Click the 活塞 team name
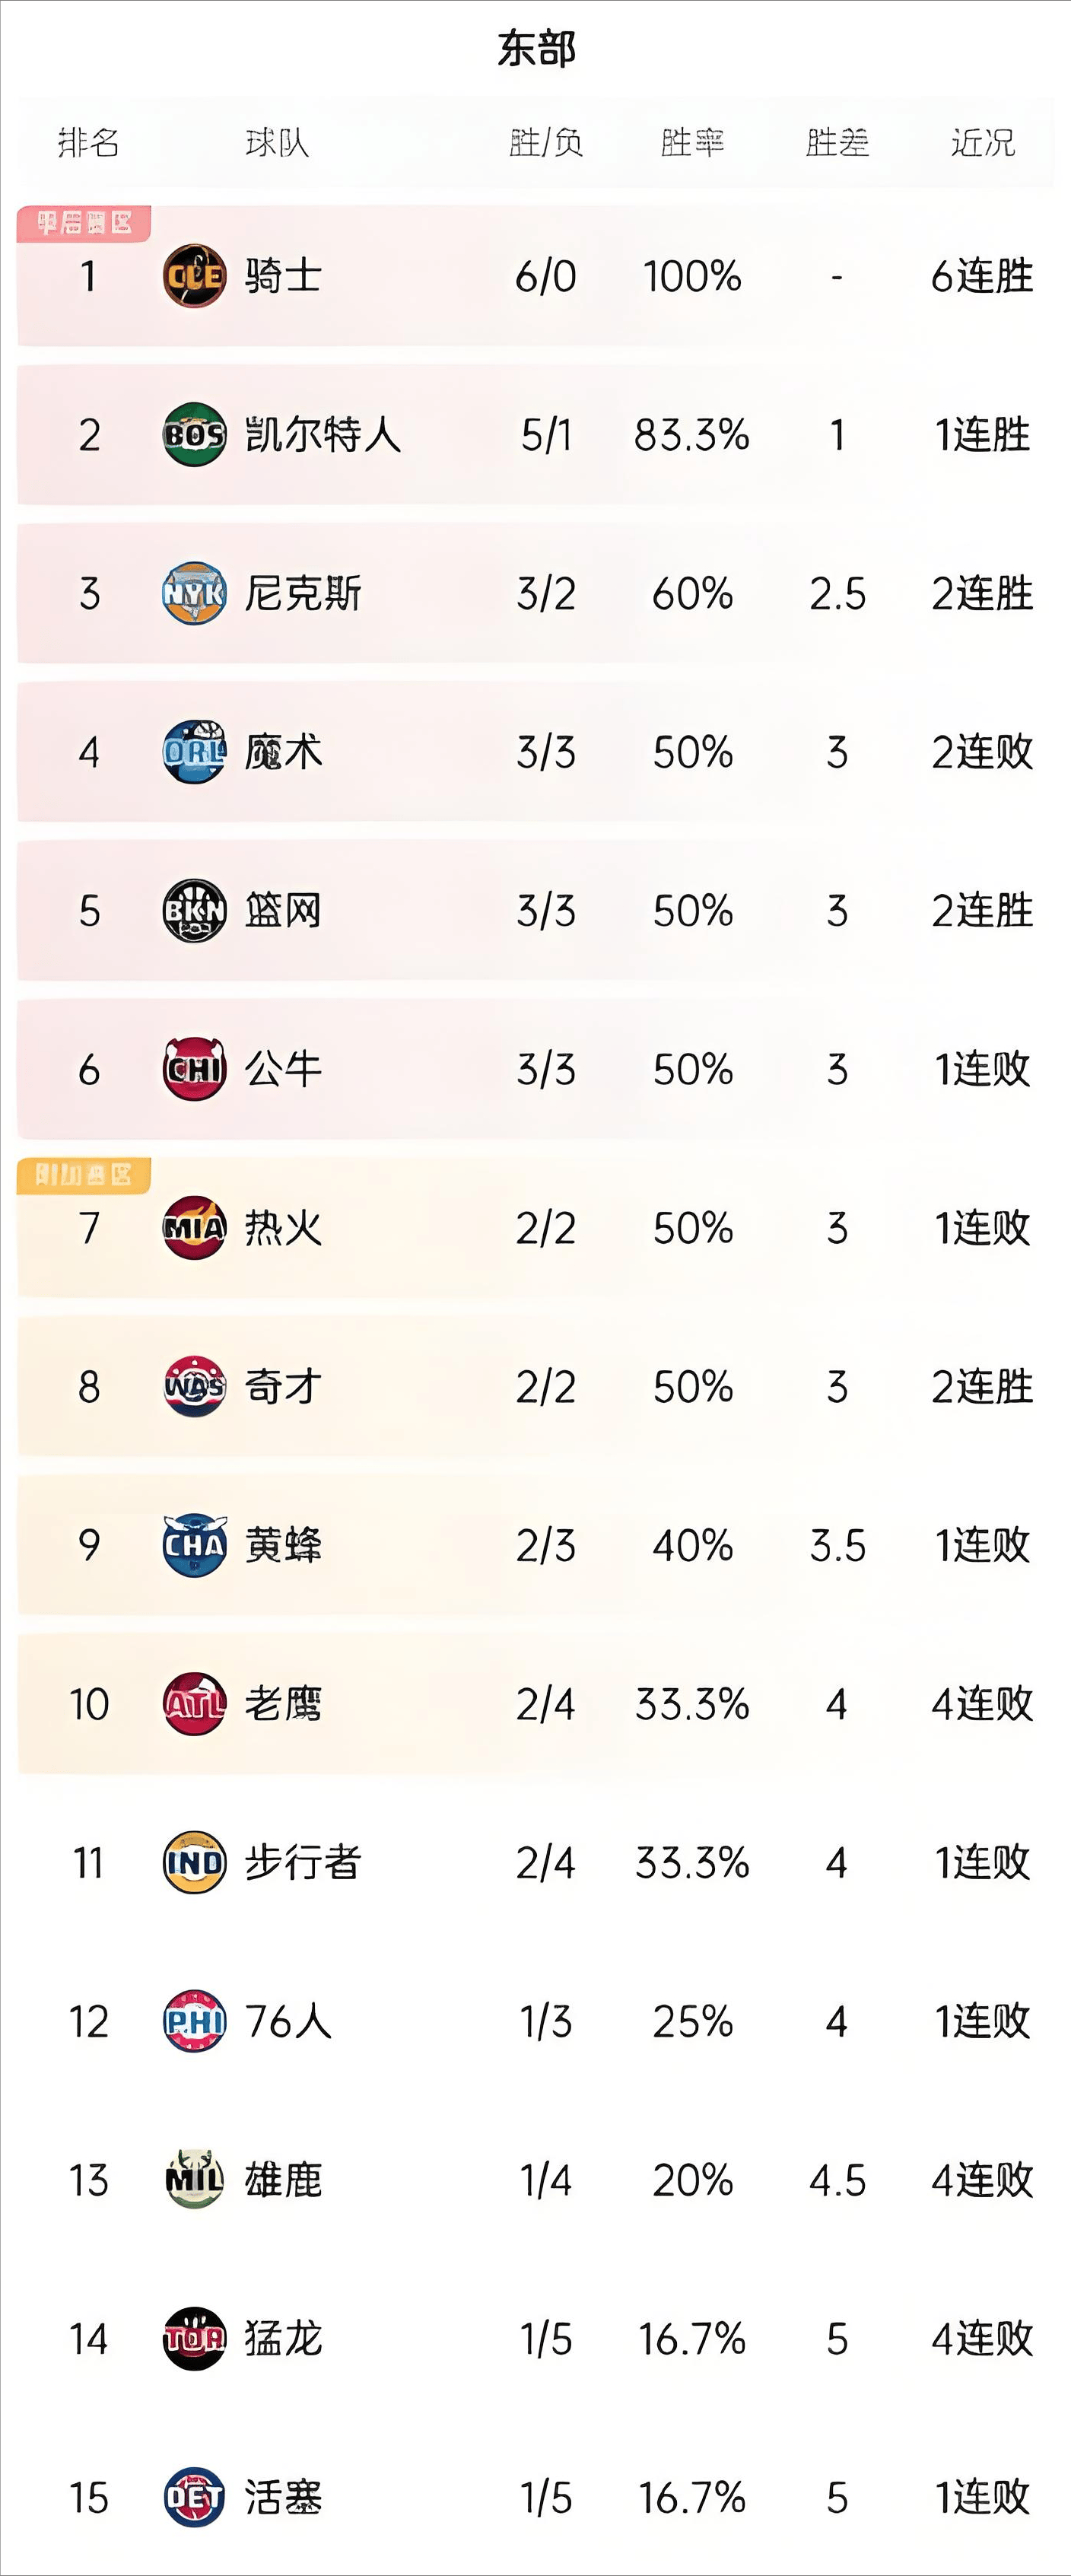The image size is (1071, 2576). [x=283, y=2498]
